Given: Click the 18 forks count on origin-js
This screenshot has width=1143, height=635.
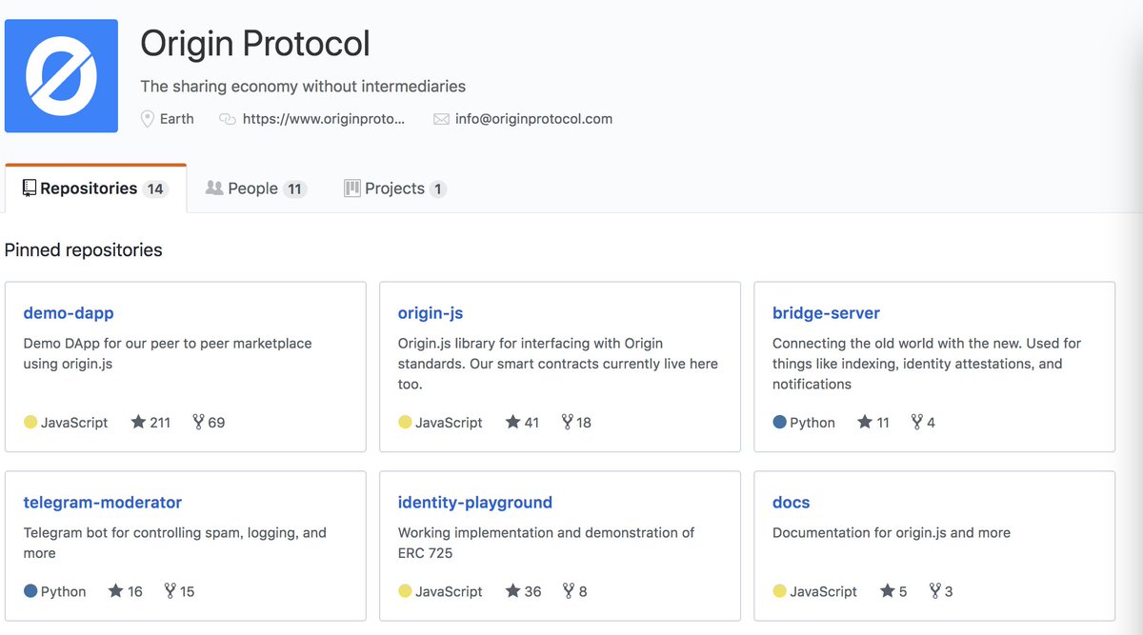Looking at the screenshot, I should pyautogui.click(x=584, y=423).
